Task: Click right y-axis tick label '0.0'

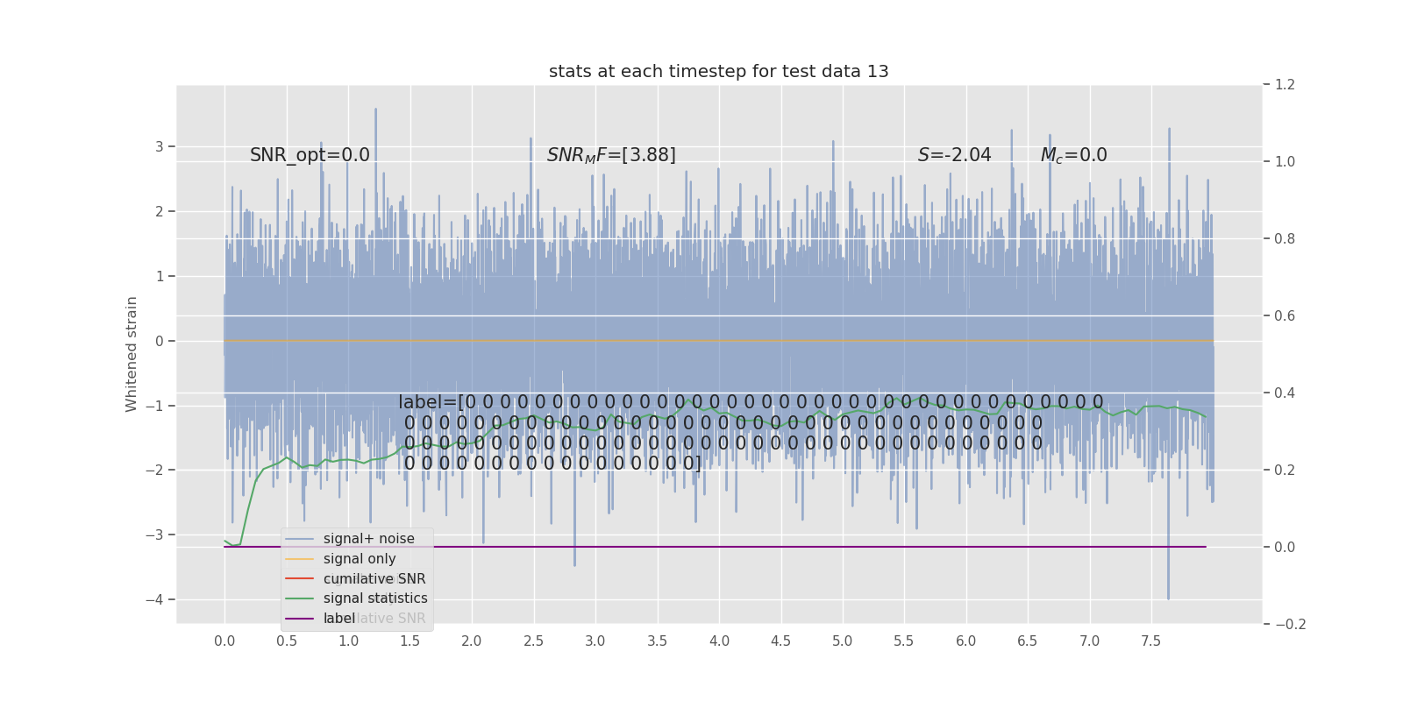Action: tap(1285, 548)
